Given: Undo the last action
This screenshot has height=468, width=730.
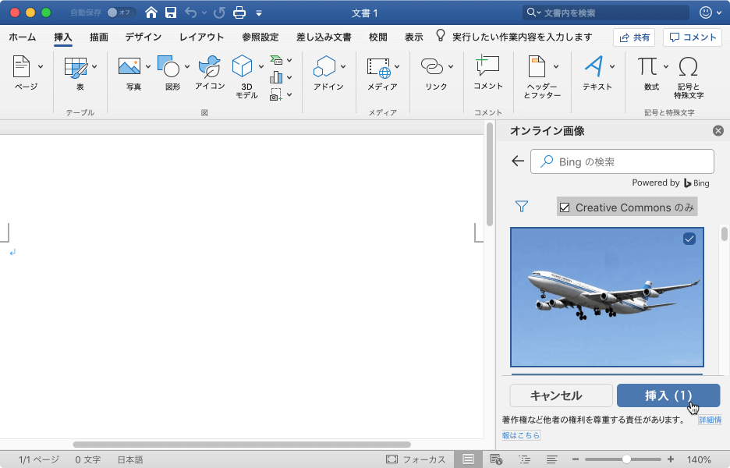Looking at the screenshot, I should tap(190, 12).
